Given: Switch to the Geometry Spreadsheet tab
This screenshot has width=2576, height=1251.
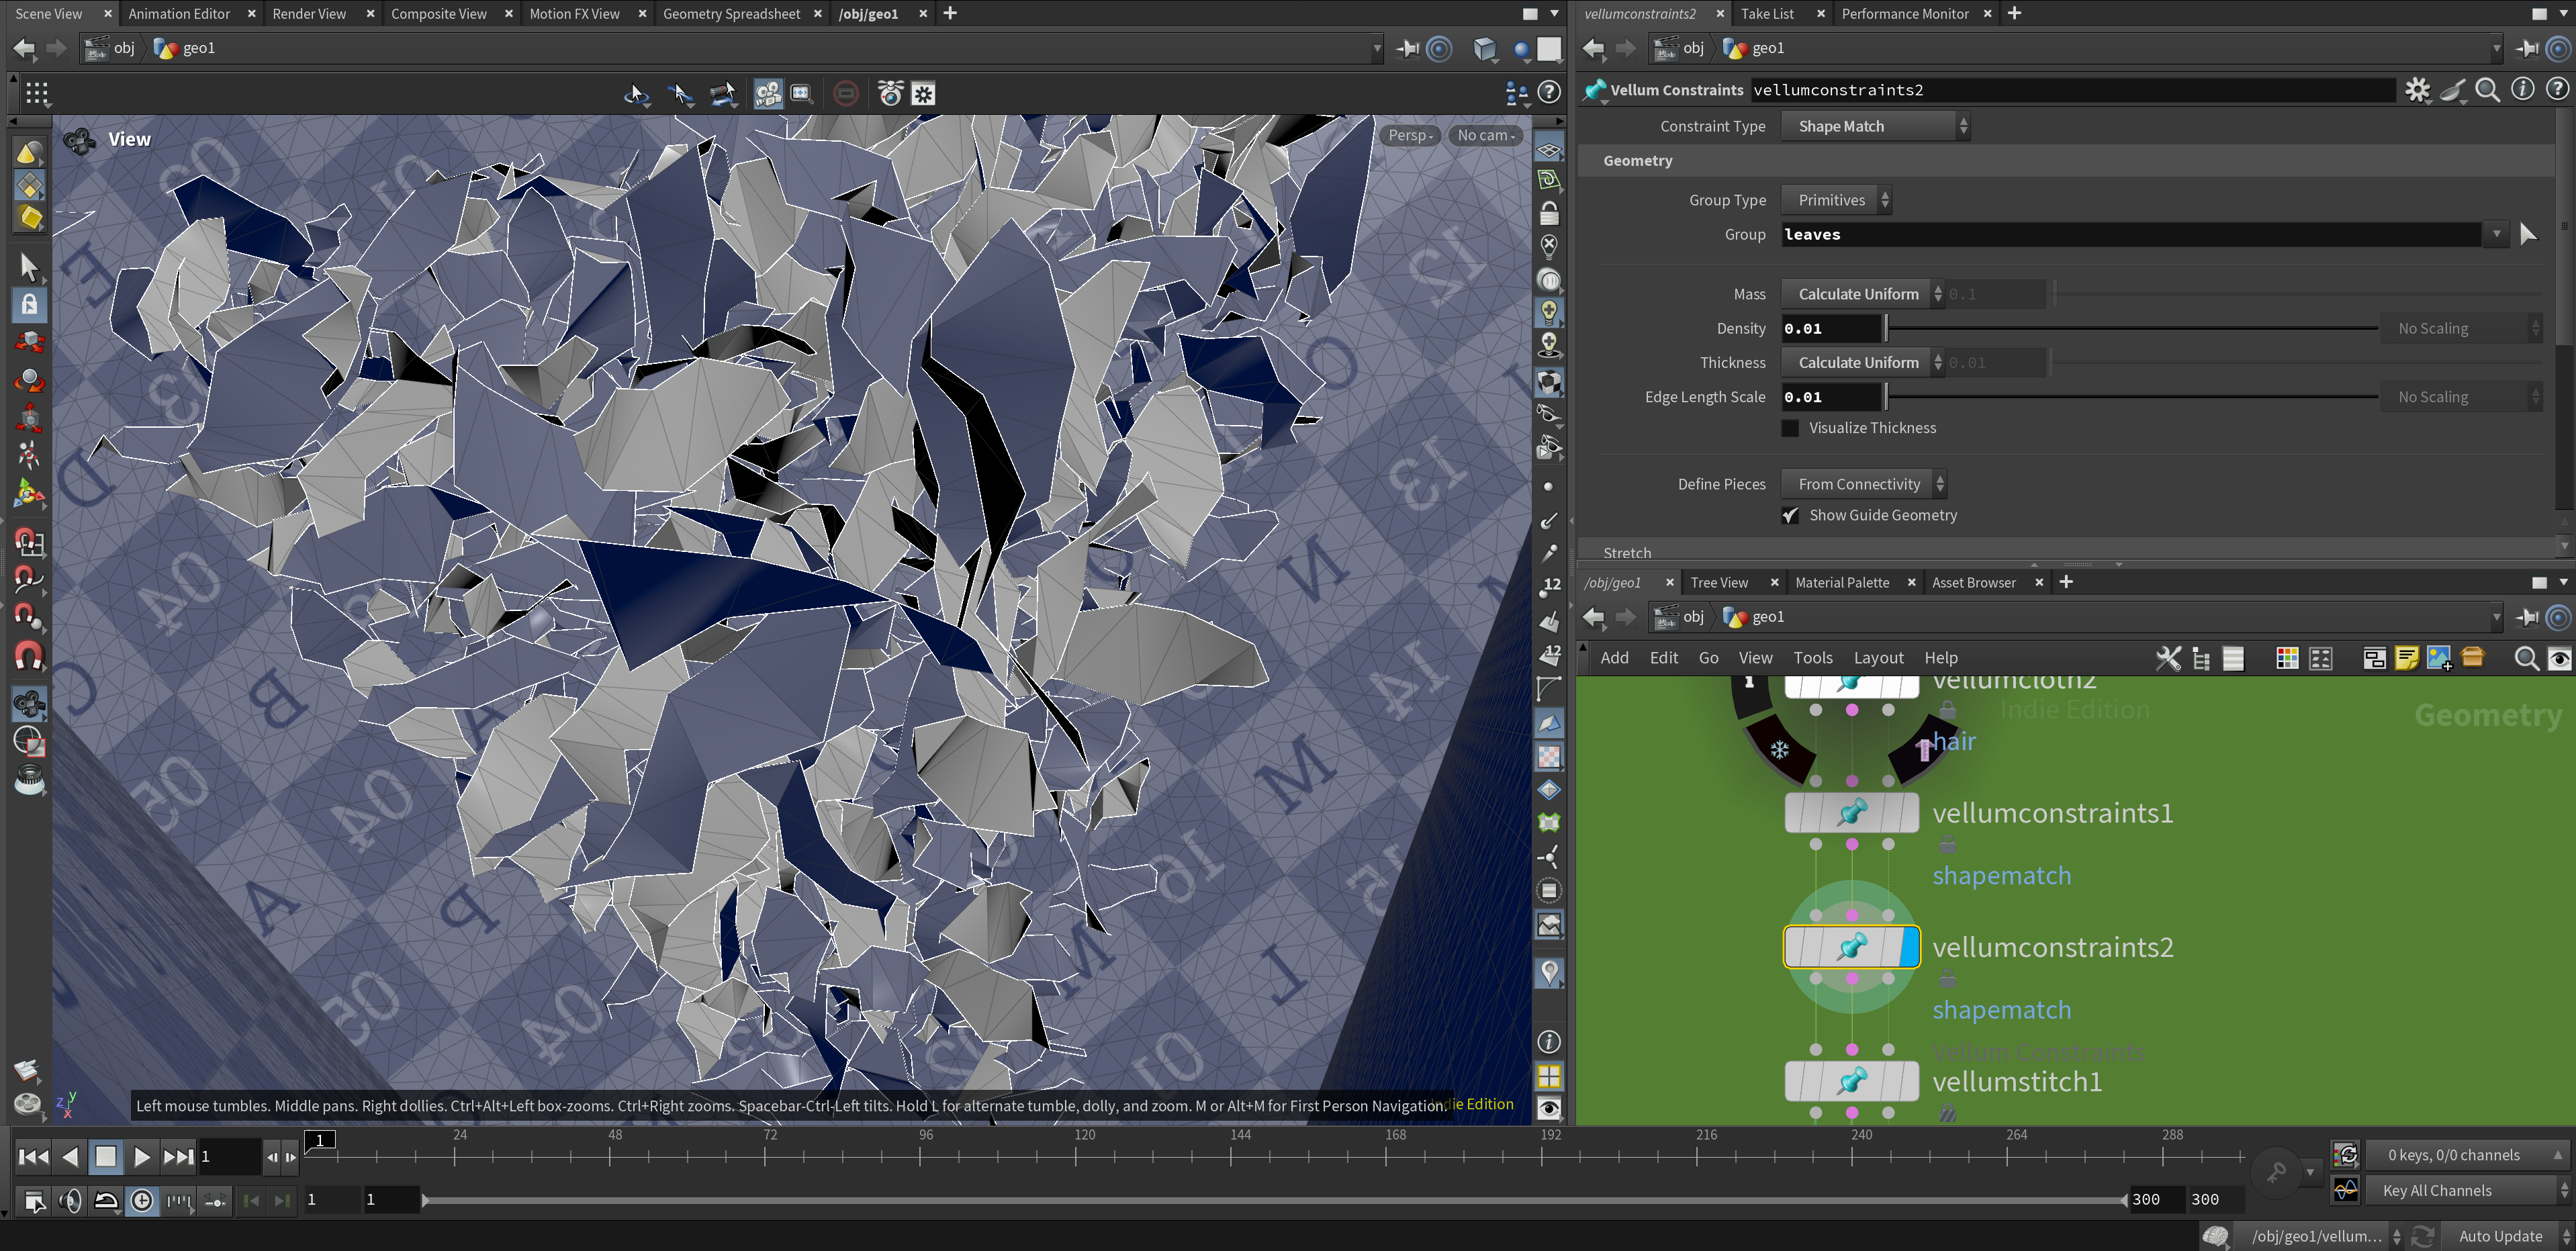Looking at the screenshot, I should click(731, 14).
